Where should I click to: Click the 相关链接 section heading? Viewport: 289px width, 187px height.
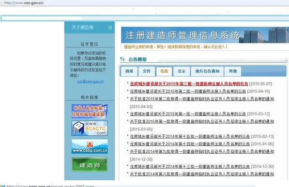(90, 97)
